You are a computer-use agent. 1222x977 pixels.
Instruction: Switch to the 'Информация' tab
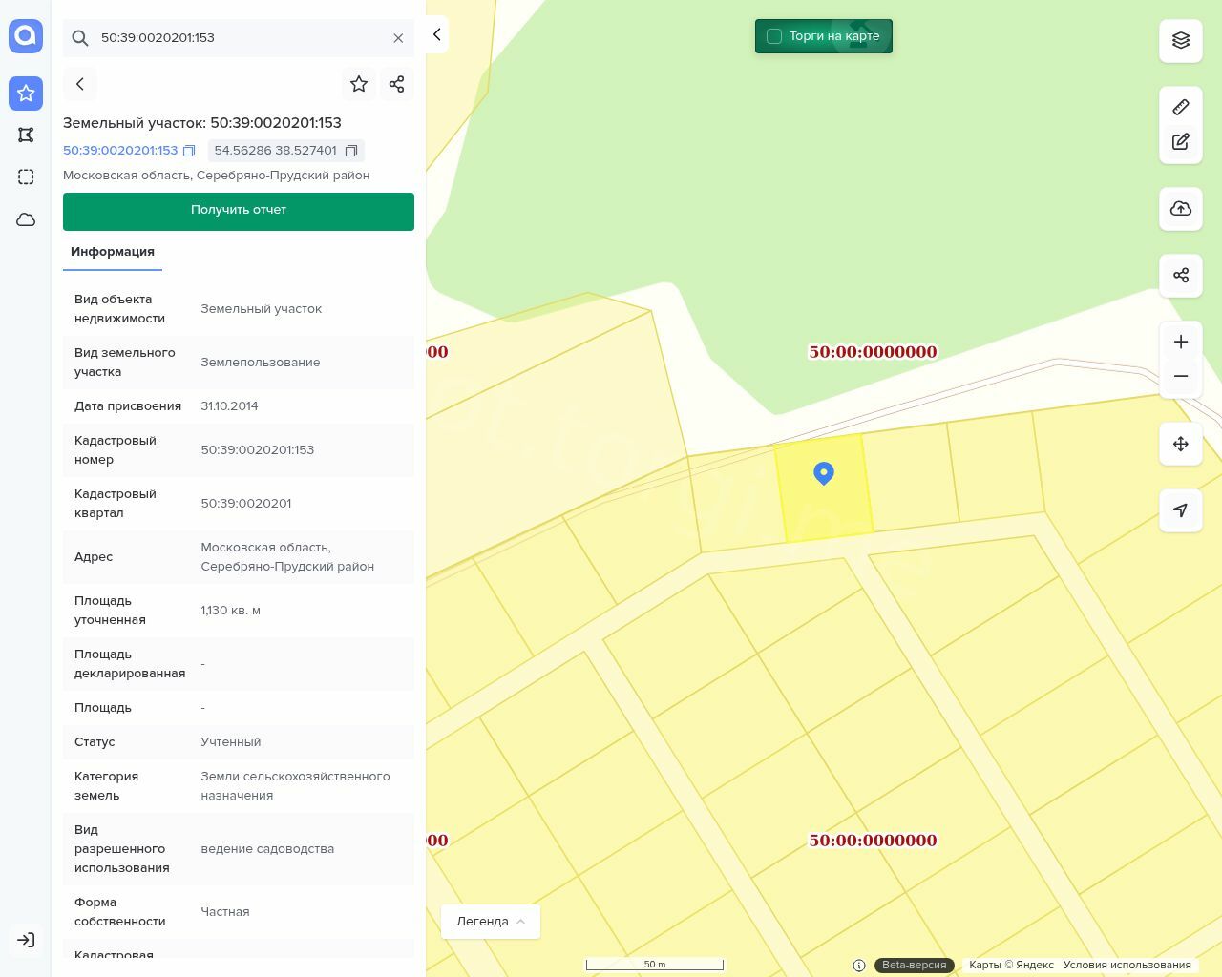pos(113,252)
